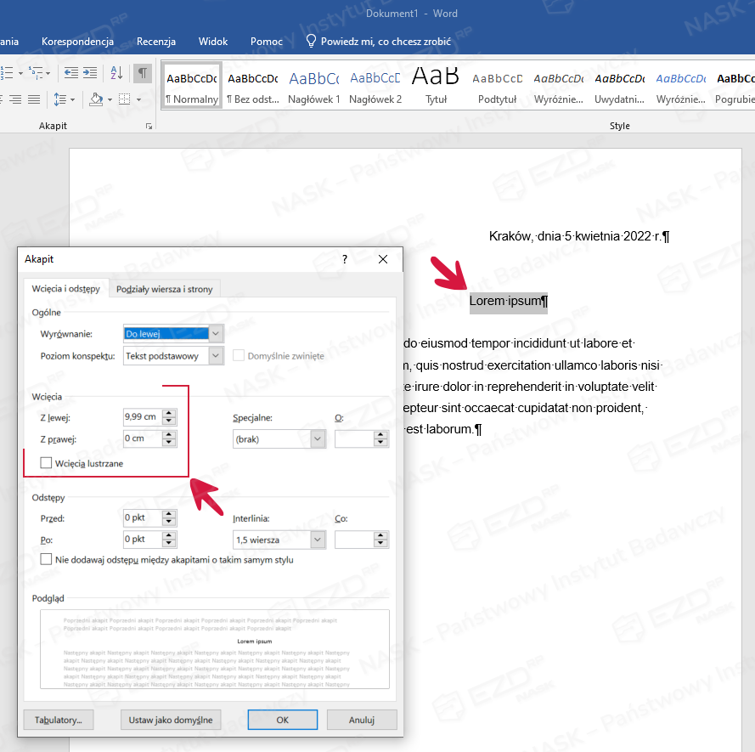Click the shading paint bucket icon
This screenshot has width=755, height=752.
[x=95, y=99]
